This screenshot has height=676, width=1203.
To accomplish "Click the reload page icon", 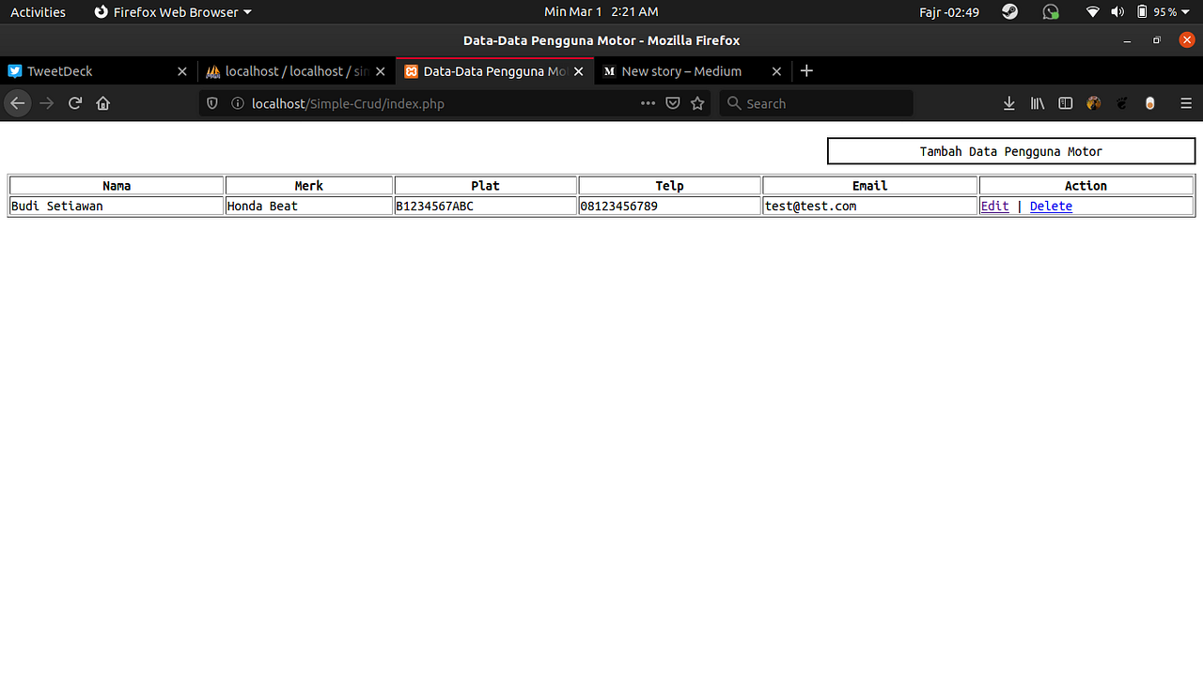I will click(x=74, y=103).
